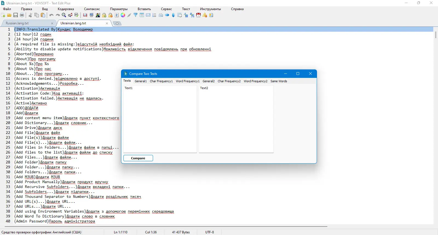Click the warning triangle toolbar icon

tap(205, 15)
